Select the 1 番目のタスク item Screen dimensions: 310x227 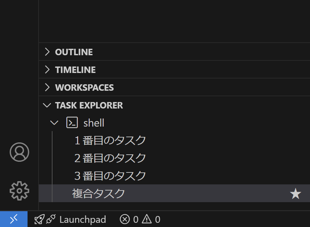tap(174, 140)
